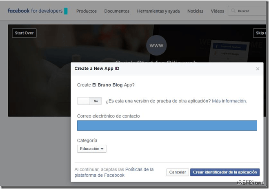Open Herramientas y ayuda menu
Screen dimensions: 269x189
tap(158, 11)
